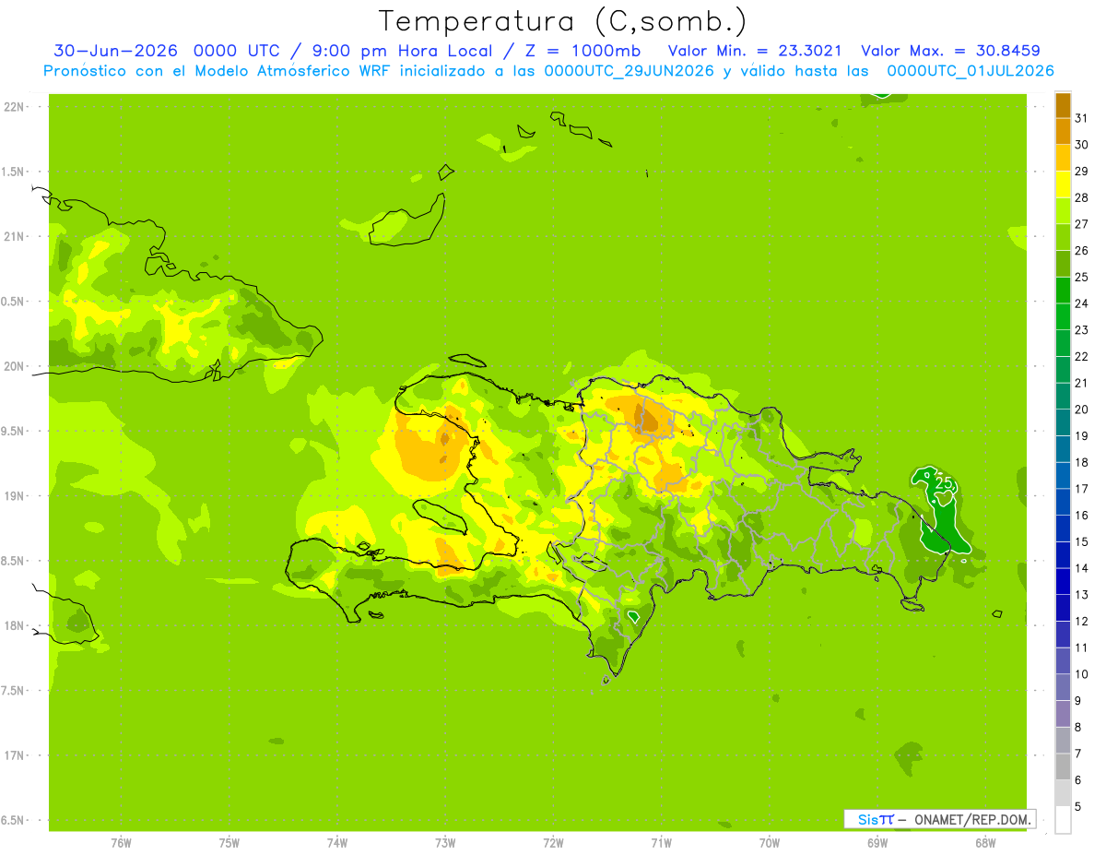The image size is (1106, 855).
Task: Click the "70W" longitude axis label
Action: click(x=769, y=843)
